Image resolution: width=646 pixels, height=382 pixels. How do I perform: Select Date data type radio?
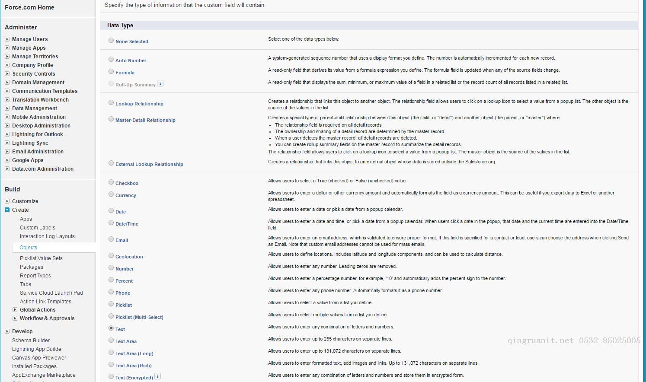(x=111, y=210)
